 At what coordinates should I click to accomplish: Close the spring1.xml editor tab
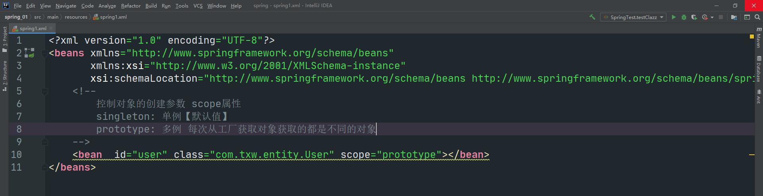coord(51,28)
